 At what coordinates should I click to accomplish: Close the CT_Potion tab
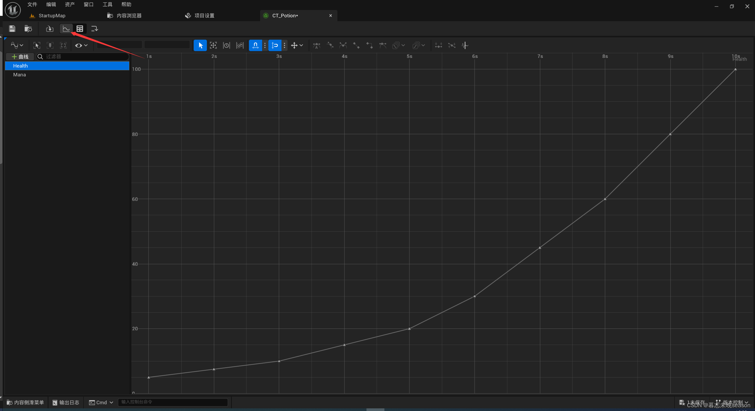point(331,16)
